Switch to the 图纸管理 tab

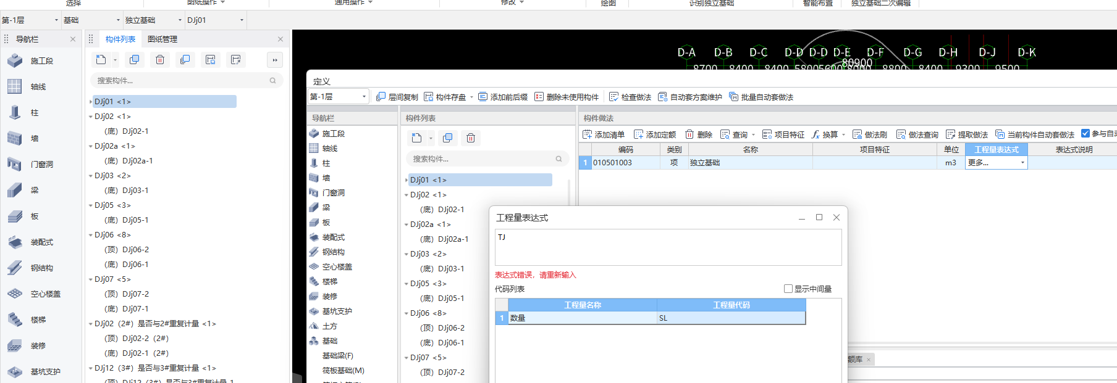pyautogui.click(x=162, y=39)
